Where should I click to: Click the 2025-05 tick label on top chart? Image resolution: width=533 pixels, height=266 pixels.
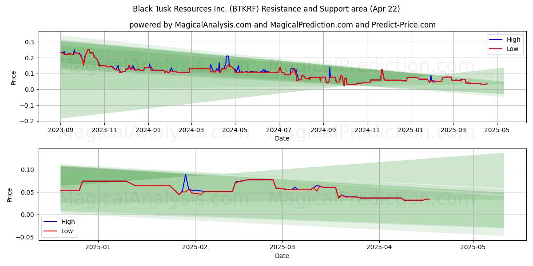pos(497,130)
